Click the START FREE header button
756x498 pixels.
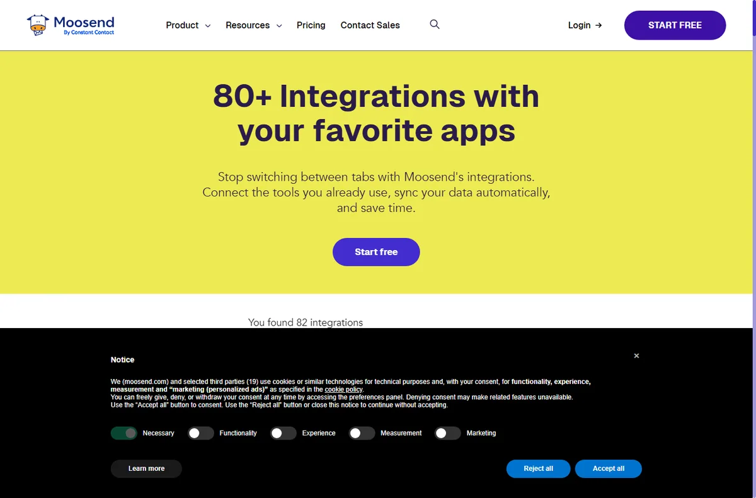[x=675, y=25]
